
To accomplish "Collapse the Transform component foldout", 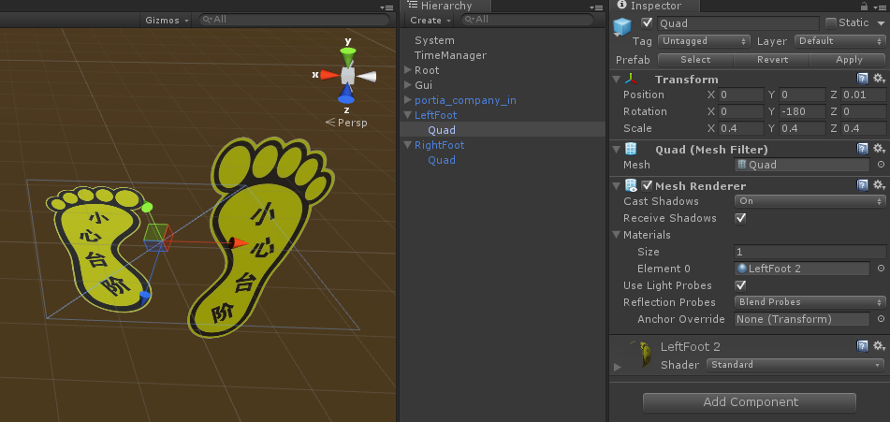I will click(617, 80).
